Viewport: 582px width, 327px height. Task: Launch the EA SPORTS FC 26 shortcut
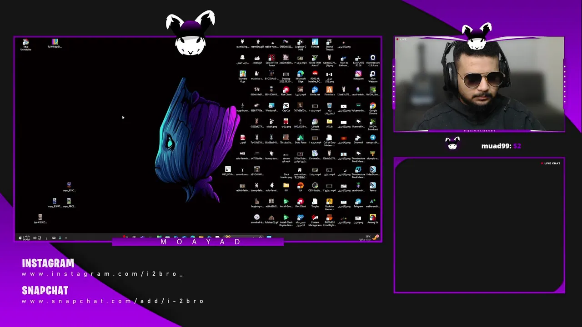[x=358, y=61]
